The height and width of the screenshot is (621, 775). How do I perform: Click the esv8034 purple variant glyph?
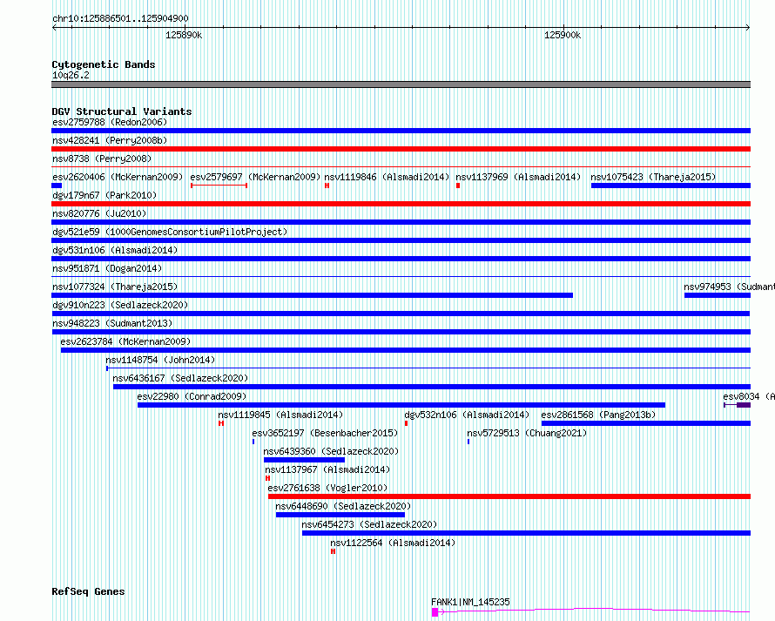tap(737, 405)
